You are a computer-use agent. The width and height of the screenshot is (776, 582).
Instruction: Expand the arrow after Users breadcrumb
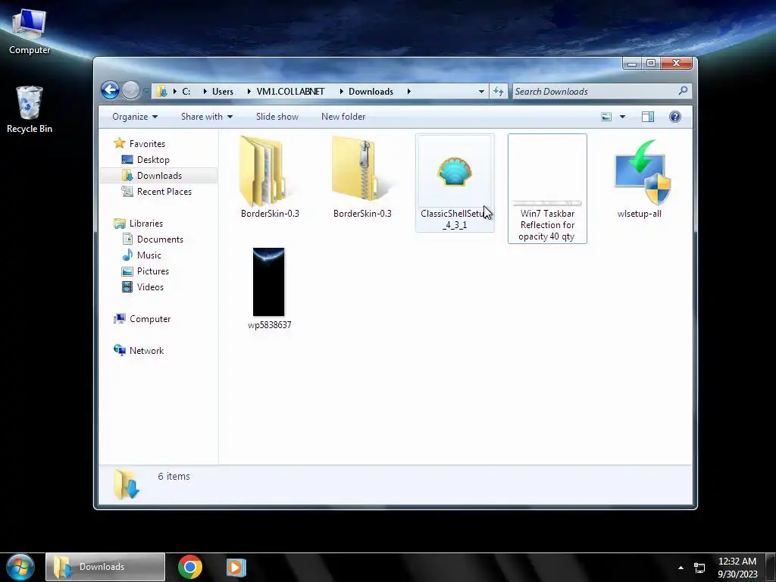point(249,92)
